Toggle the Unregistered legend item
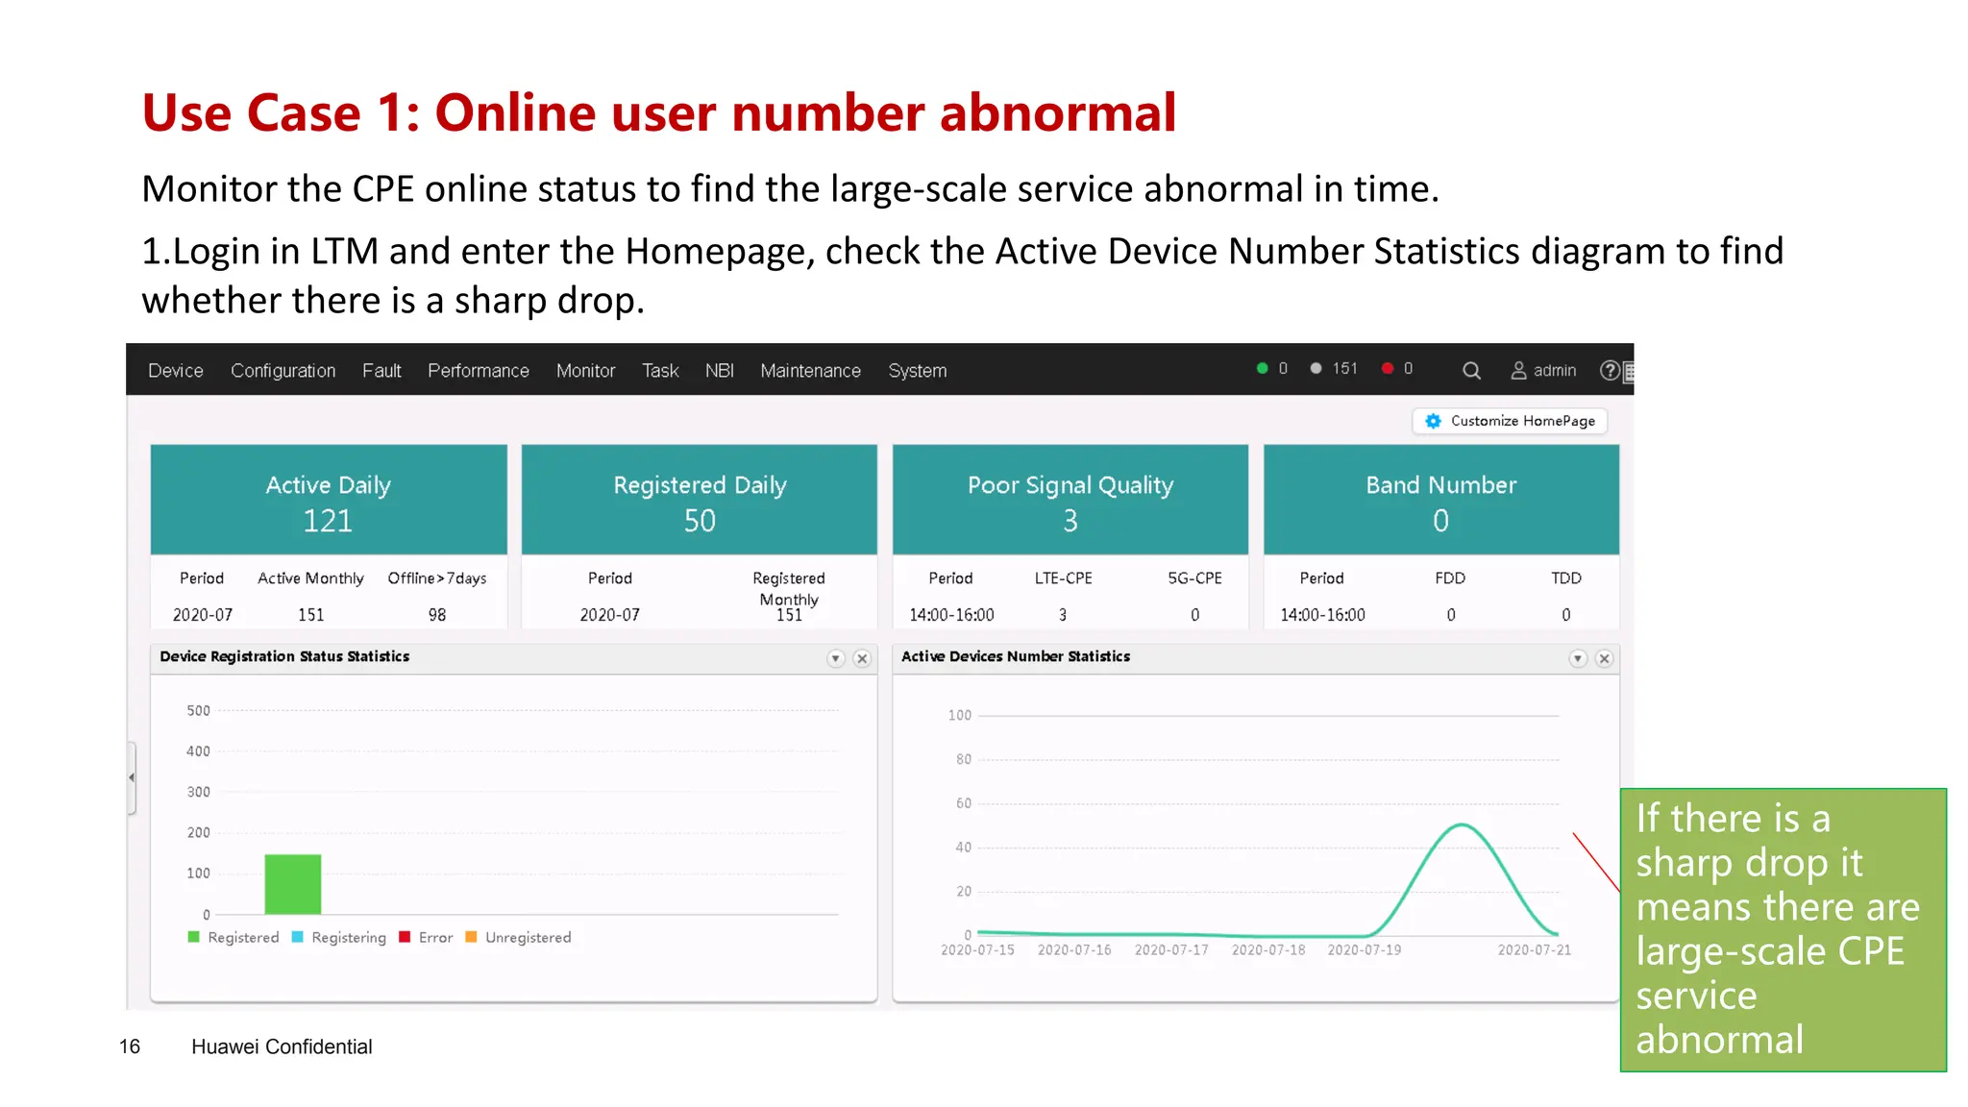 pyautogui.click(x=518, y=937)
